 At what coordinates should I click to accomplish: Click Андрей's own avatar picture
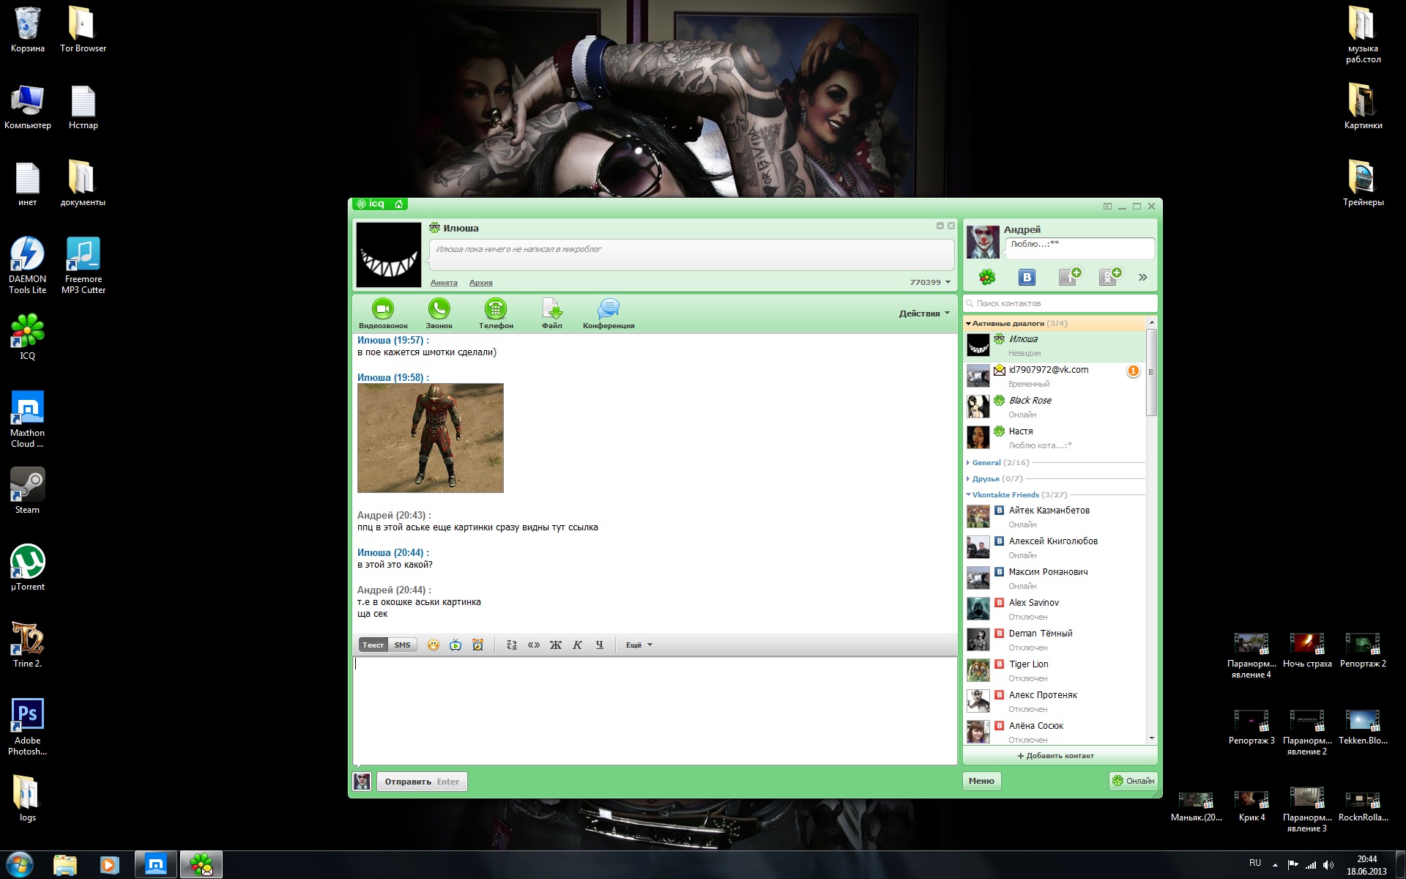983,242
